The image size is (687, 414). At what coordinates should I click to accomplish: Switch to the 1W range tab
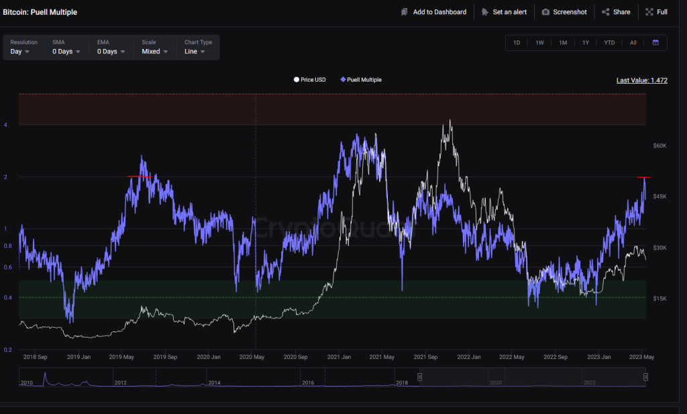pyautogui.click(x=539, y=42)
